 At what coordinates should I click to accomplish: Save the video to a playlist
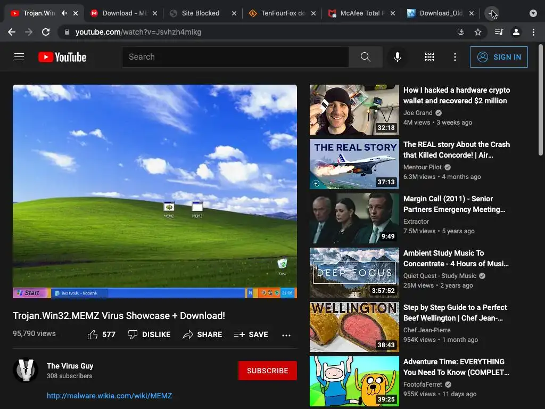tap(251, 334)
